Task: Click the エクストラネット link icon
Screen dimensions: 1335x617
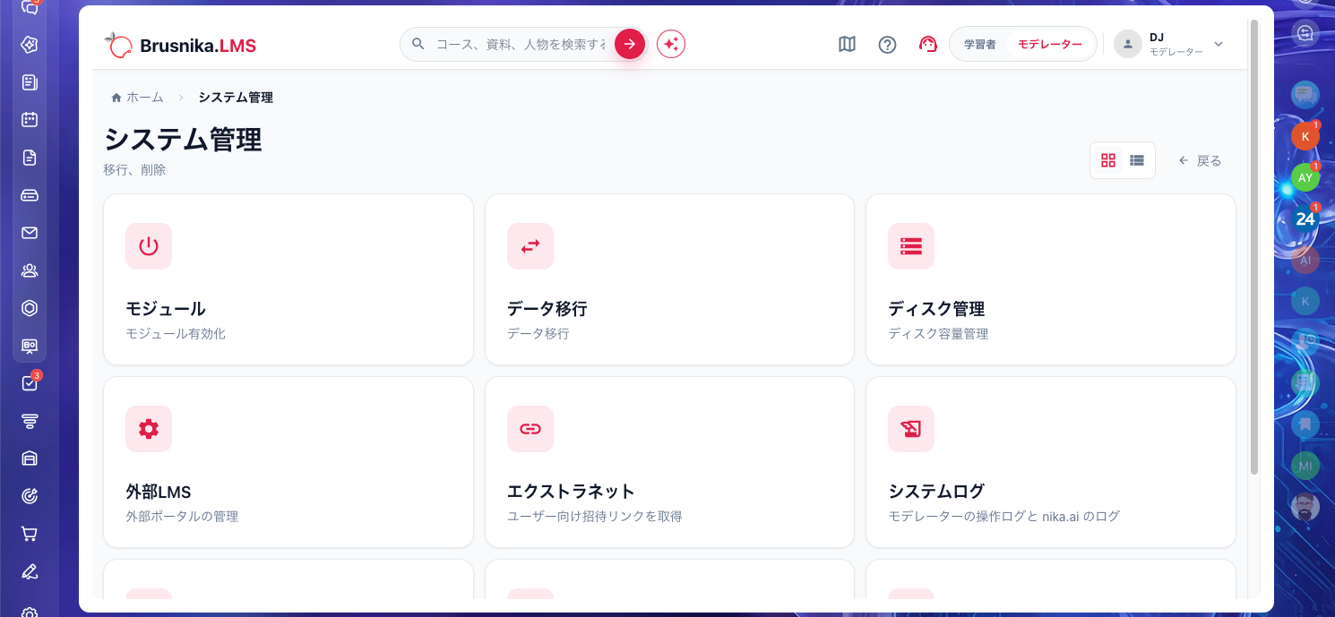Action: click(530, 429)
